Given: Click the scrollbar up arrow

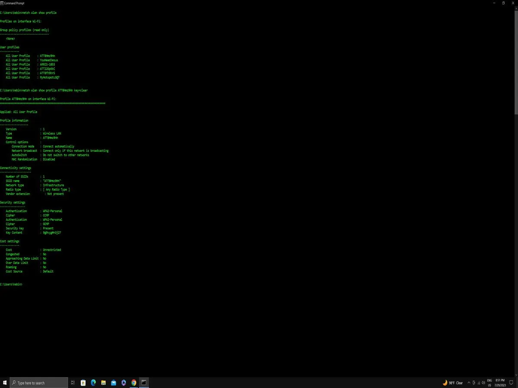Looking at the screenshot, I should (516, 8).
